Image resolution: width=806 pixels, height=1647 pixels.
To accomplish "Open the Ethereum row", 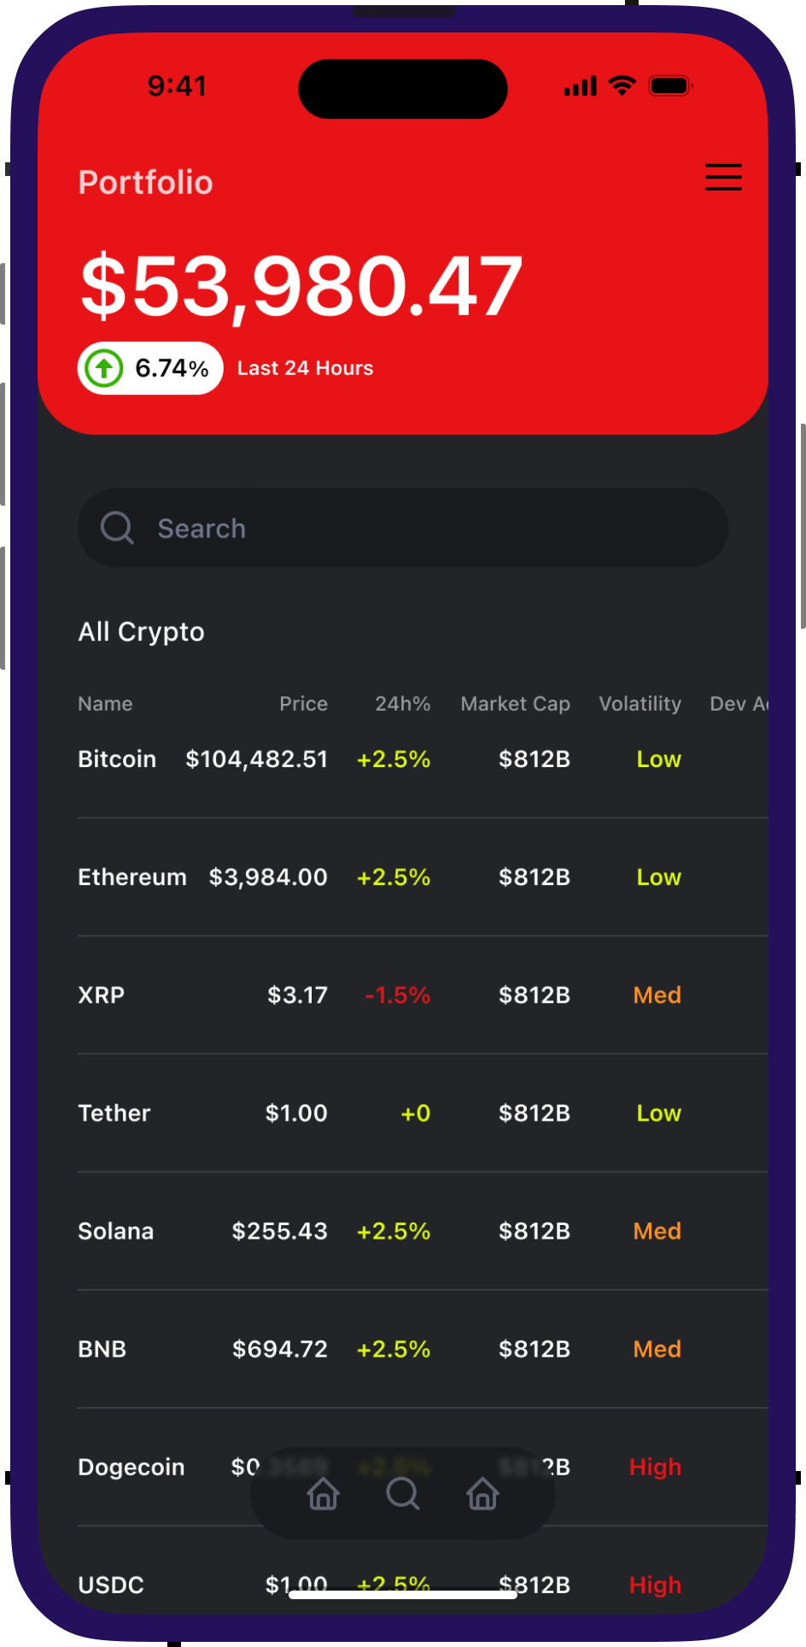I will tap(132, 877).
